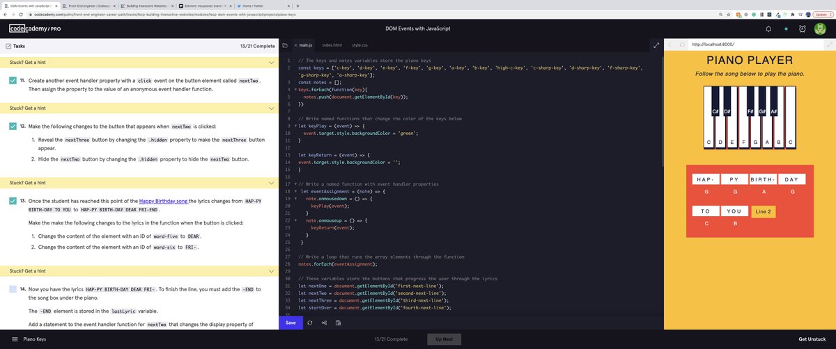Expand the hint above task 11
Image resolution: width=836 pixels, height=349 pixels.
pyautogui.click(x=139, y=63)
